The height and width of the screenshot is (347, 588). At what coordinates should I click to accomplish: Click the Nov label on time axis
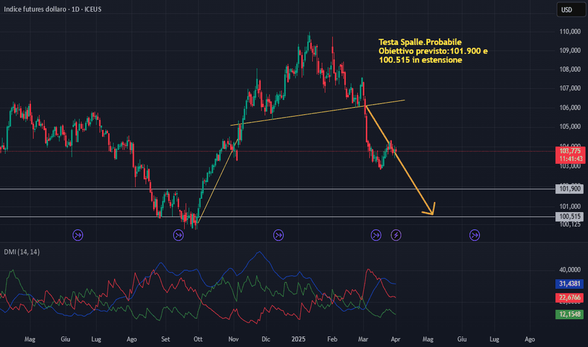(x=233, y=339)
